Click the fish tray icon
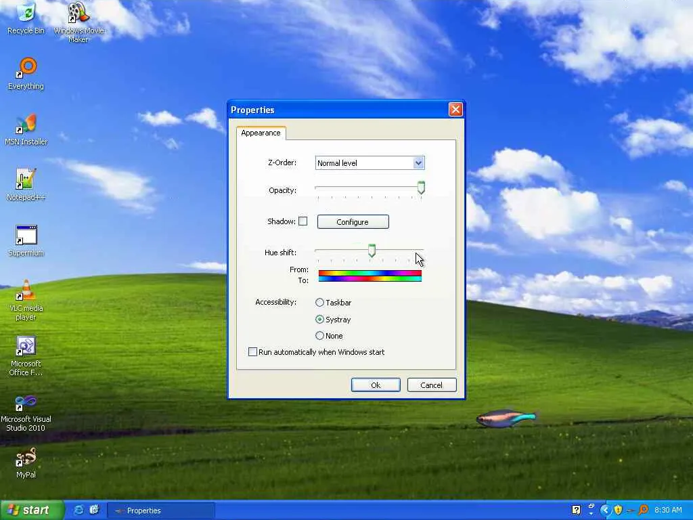 click(x=630, y=511)
